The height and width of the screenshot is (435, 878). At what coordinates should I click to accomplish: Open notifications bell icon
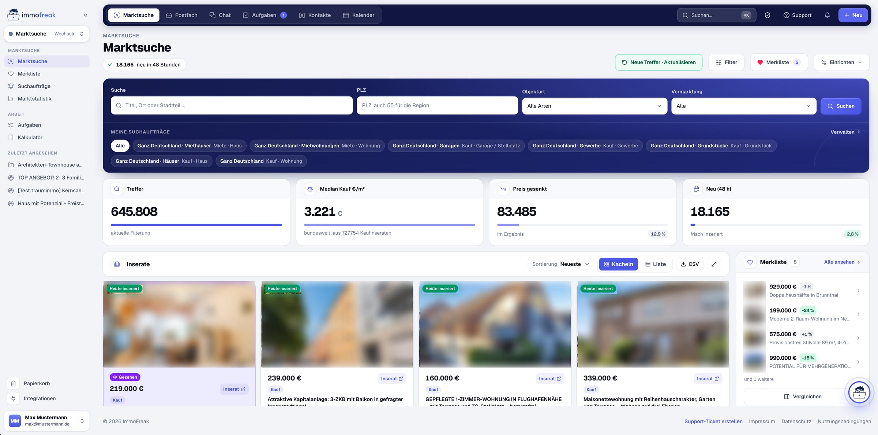827,15
